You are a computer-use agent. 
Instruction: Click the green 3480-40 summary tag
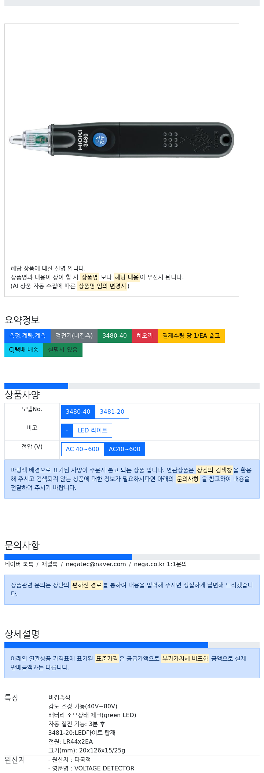(x=114, y=336)
